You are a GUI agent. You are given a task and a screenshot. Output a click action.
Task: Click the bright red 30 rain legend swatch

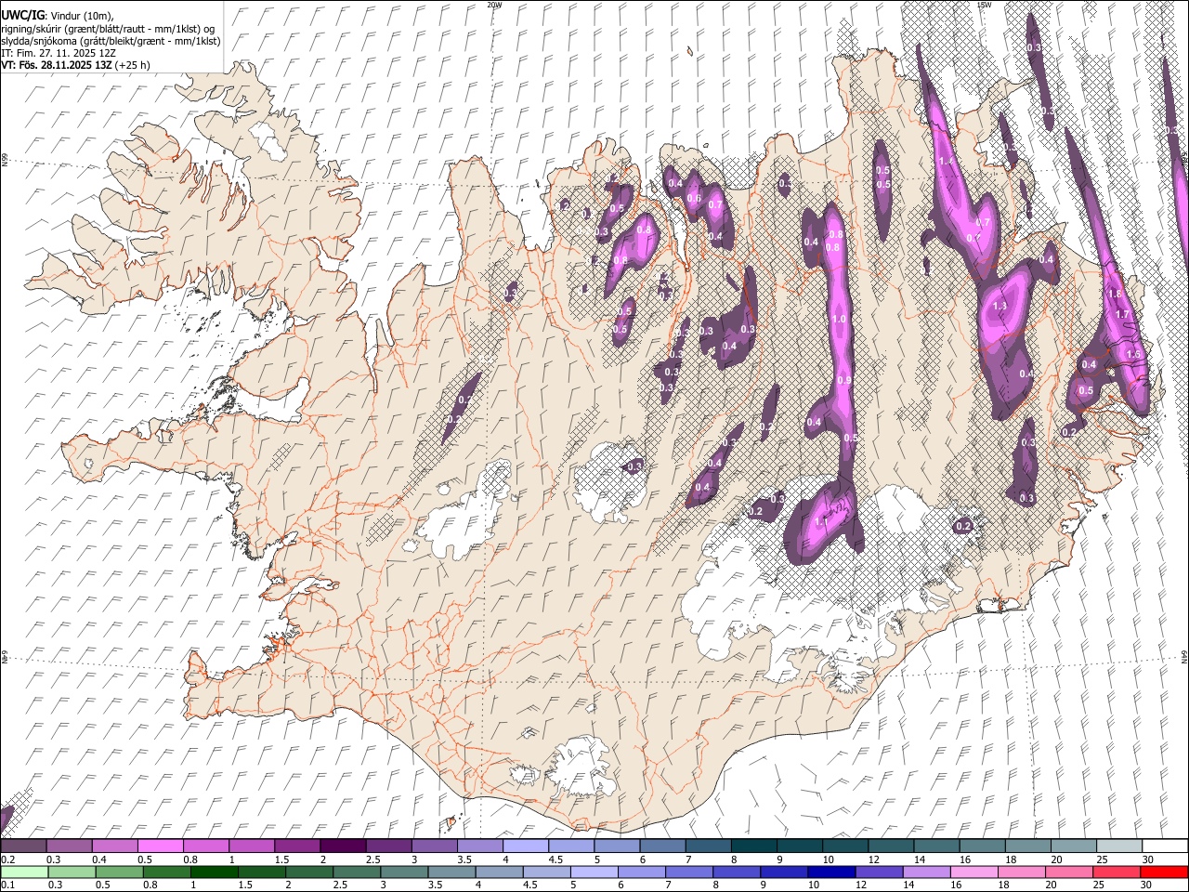tap(1165, 872)
